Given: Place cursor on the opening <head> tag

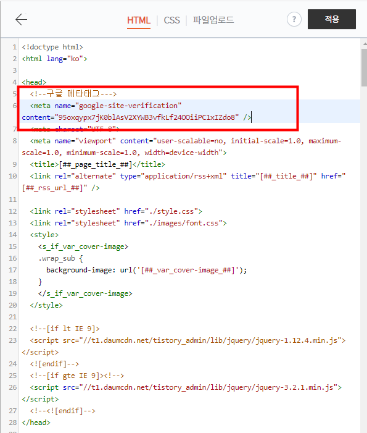Looking at the screenshot, I should (x=34, y=82).
